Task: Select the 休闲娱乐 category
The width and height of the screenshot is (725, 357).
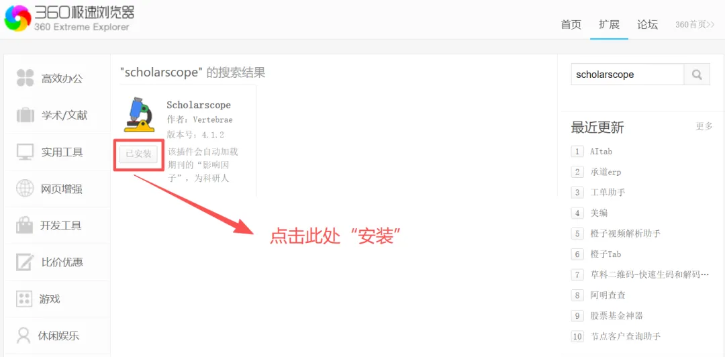Action: 57,336
